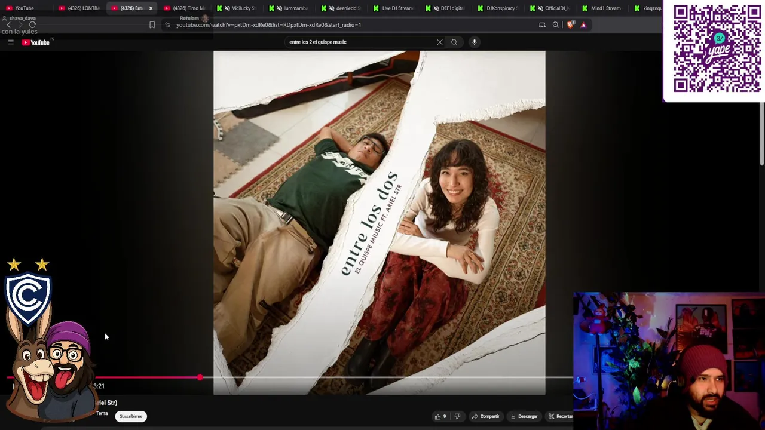Click the page vertical scrollbar
This screenshot has height=430, width=765.
[762, 134]
